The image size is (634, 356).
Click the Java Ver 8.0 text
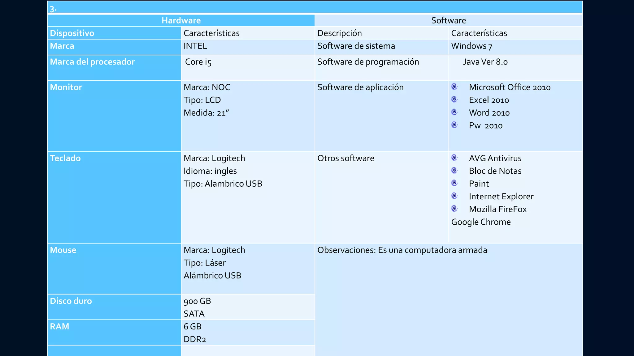tap(485, 62)
